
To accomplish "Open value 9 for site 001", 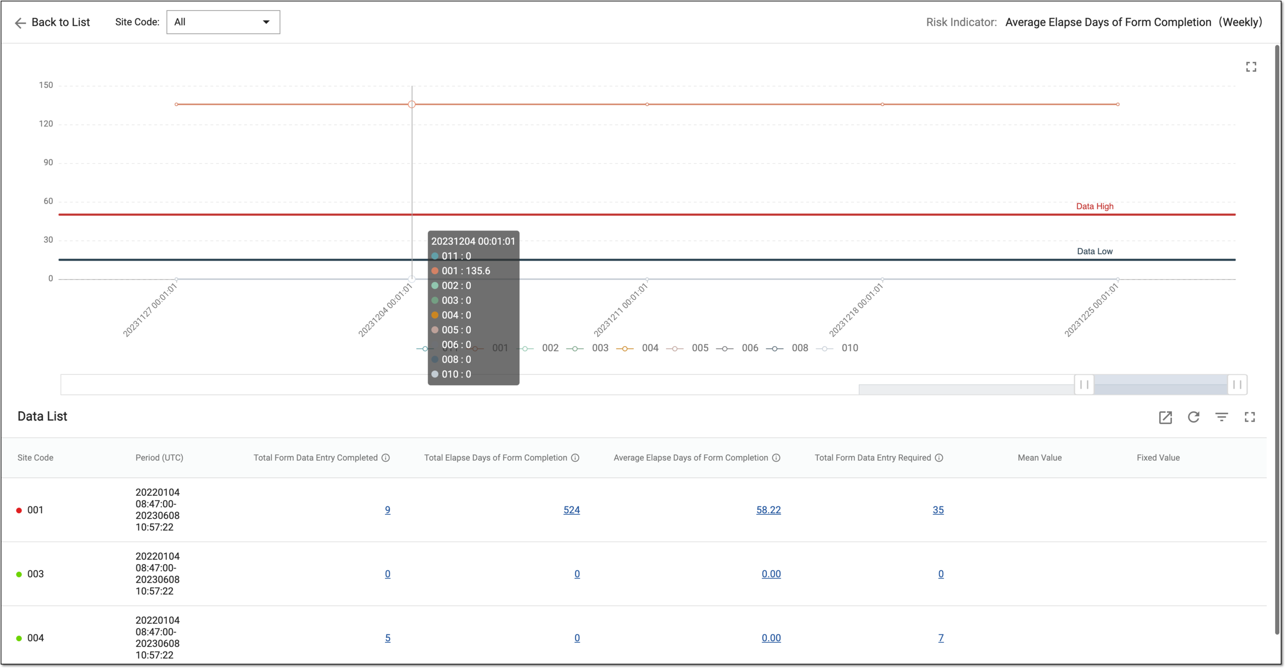I will coord(388,510).
